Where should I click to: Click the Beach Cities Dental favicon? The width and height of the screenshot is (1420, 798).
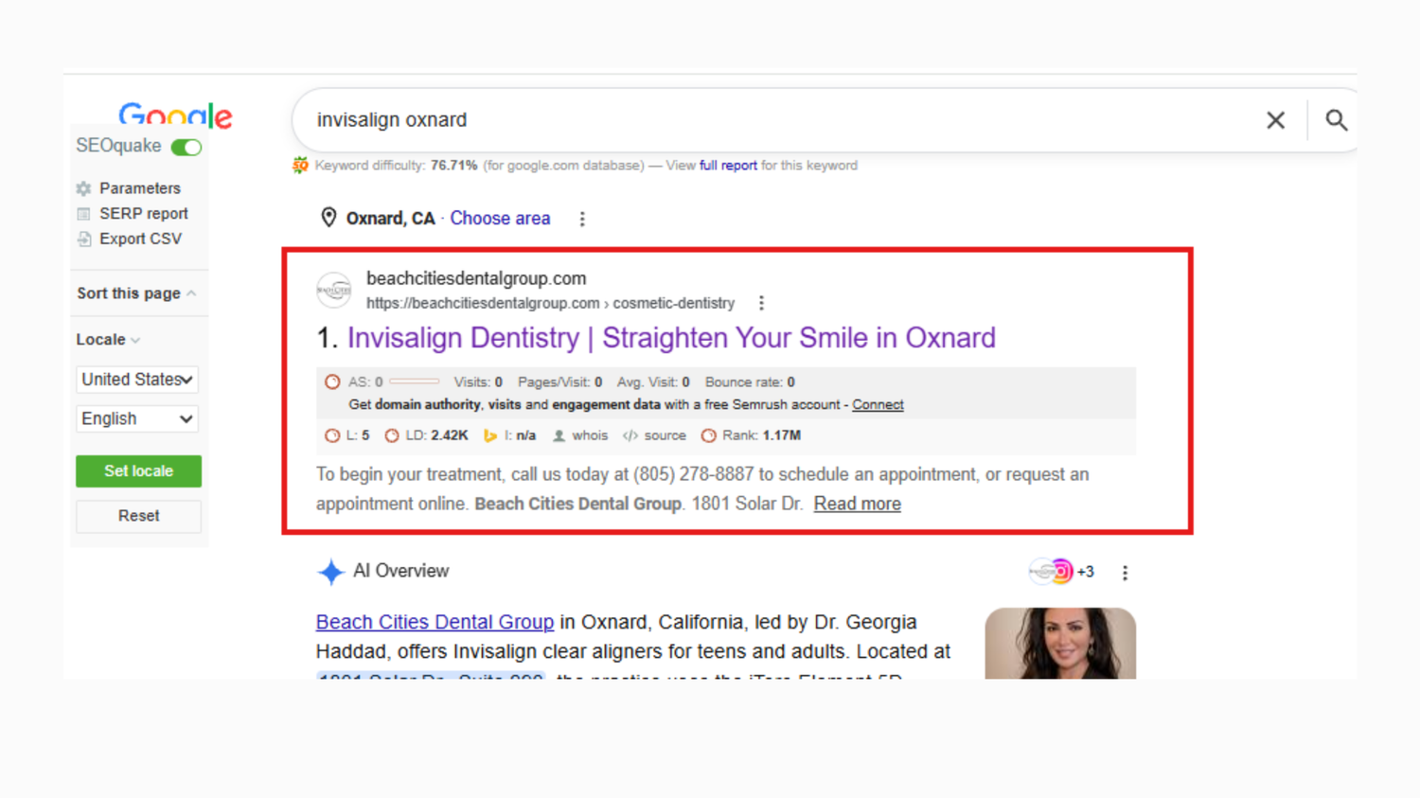coord(334,290)
